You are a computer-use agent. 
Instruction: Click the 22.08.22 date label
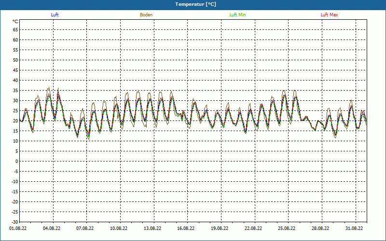(x=253, y=228)
